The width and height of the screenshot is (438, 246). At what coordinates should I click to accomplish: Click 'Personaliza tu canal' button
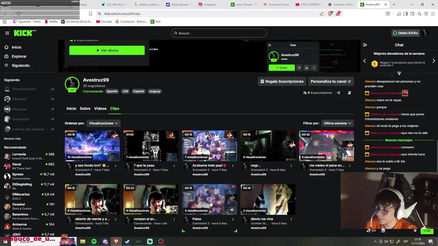pos(331,81)
